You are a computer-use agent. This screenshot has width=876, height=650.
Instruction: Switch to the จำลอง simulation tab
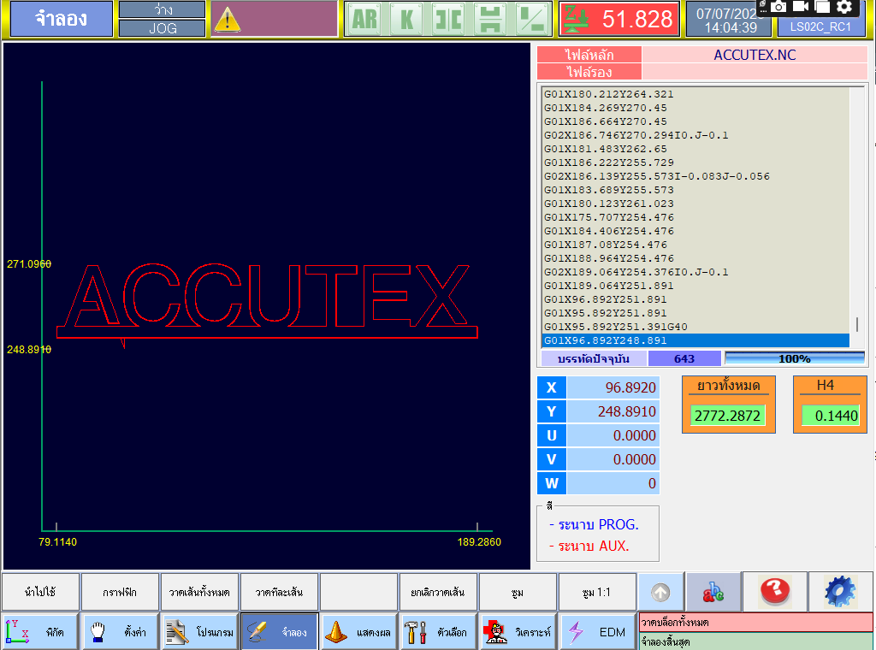click(x=280, y=631)
